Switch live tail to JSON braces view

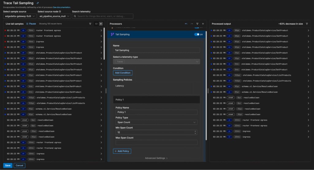(96, 24)
